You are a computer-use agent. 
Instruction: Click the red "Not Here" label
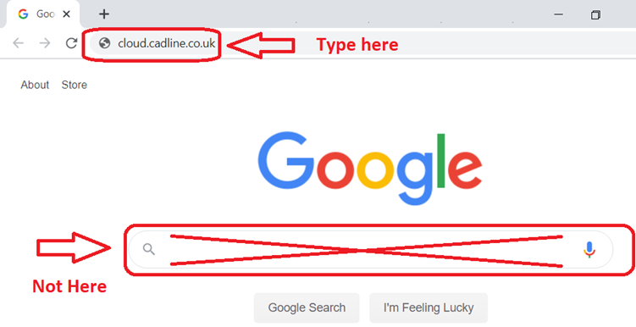(69, 286)
